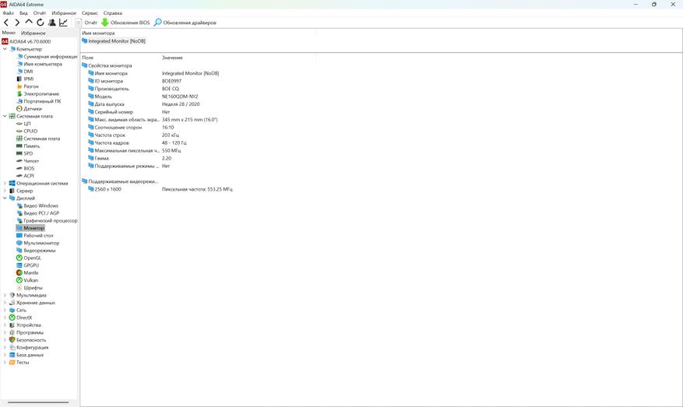Screen dimensions: 683x407
Task: Go back with the left arrow toolbar icon
Action: coord(6,23)
